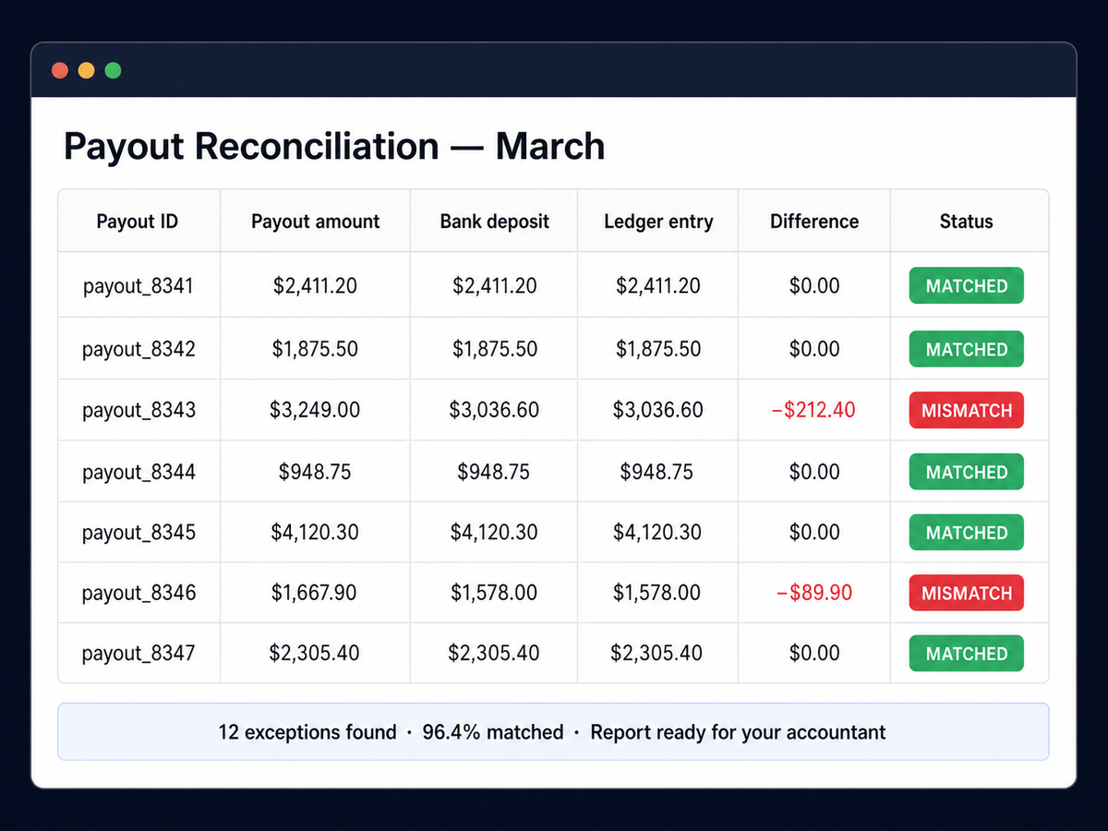This screenshot has width=1108, height=831.
Task: Click the MISMATCH badge for payout_8346
Action: click(x=967, y=593)
